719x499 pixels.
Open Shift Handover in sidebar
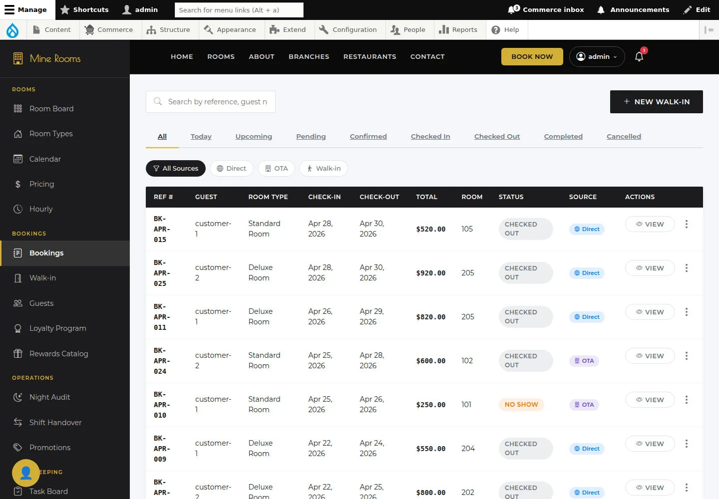click(x=65, y=423)
